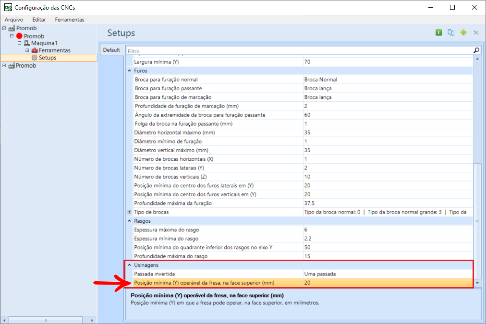Click value 15 of Profundidade máxima do rasgo
486x324 pixels.
(388, 256)
